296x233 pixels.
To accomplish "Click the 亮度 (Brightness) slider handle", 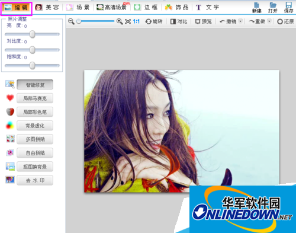I will point(33,34).
